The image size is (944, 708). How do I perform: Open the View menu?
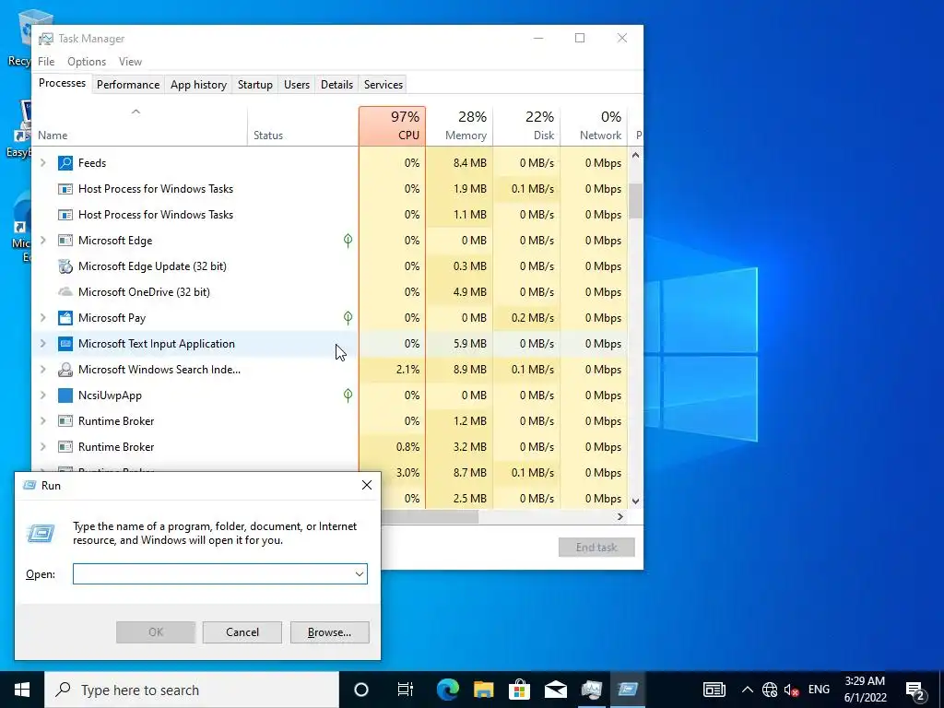pos(130,62)
